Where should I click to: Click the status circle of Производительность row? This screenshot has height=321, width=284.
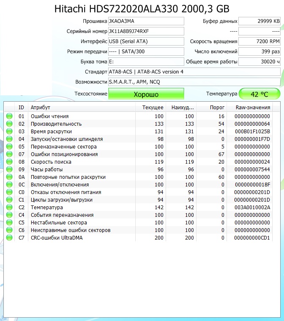[9, 124]
